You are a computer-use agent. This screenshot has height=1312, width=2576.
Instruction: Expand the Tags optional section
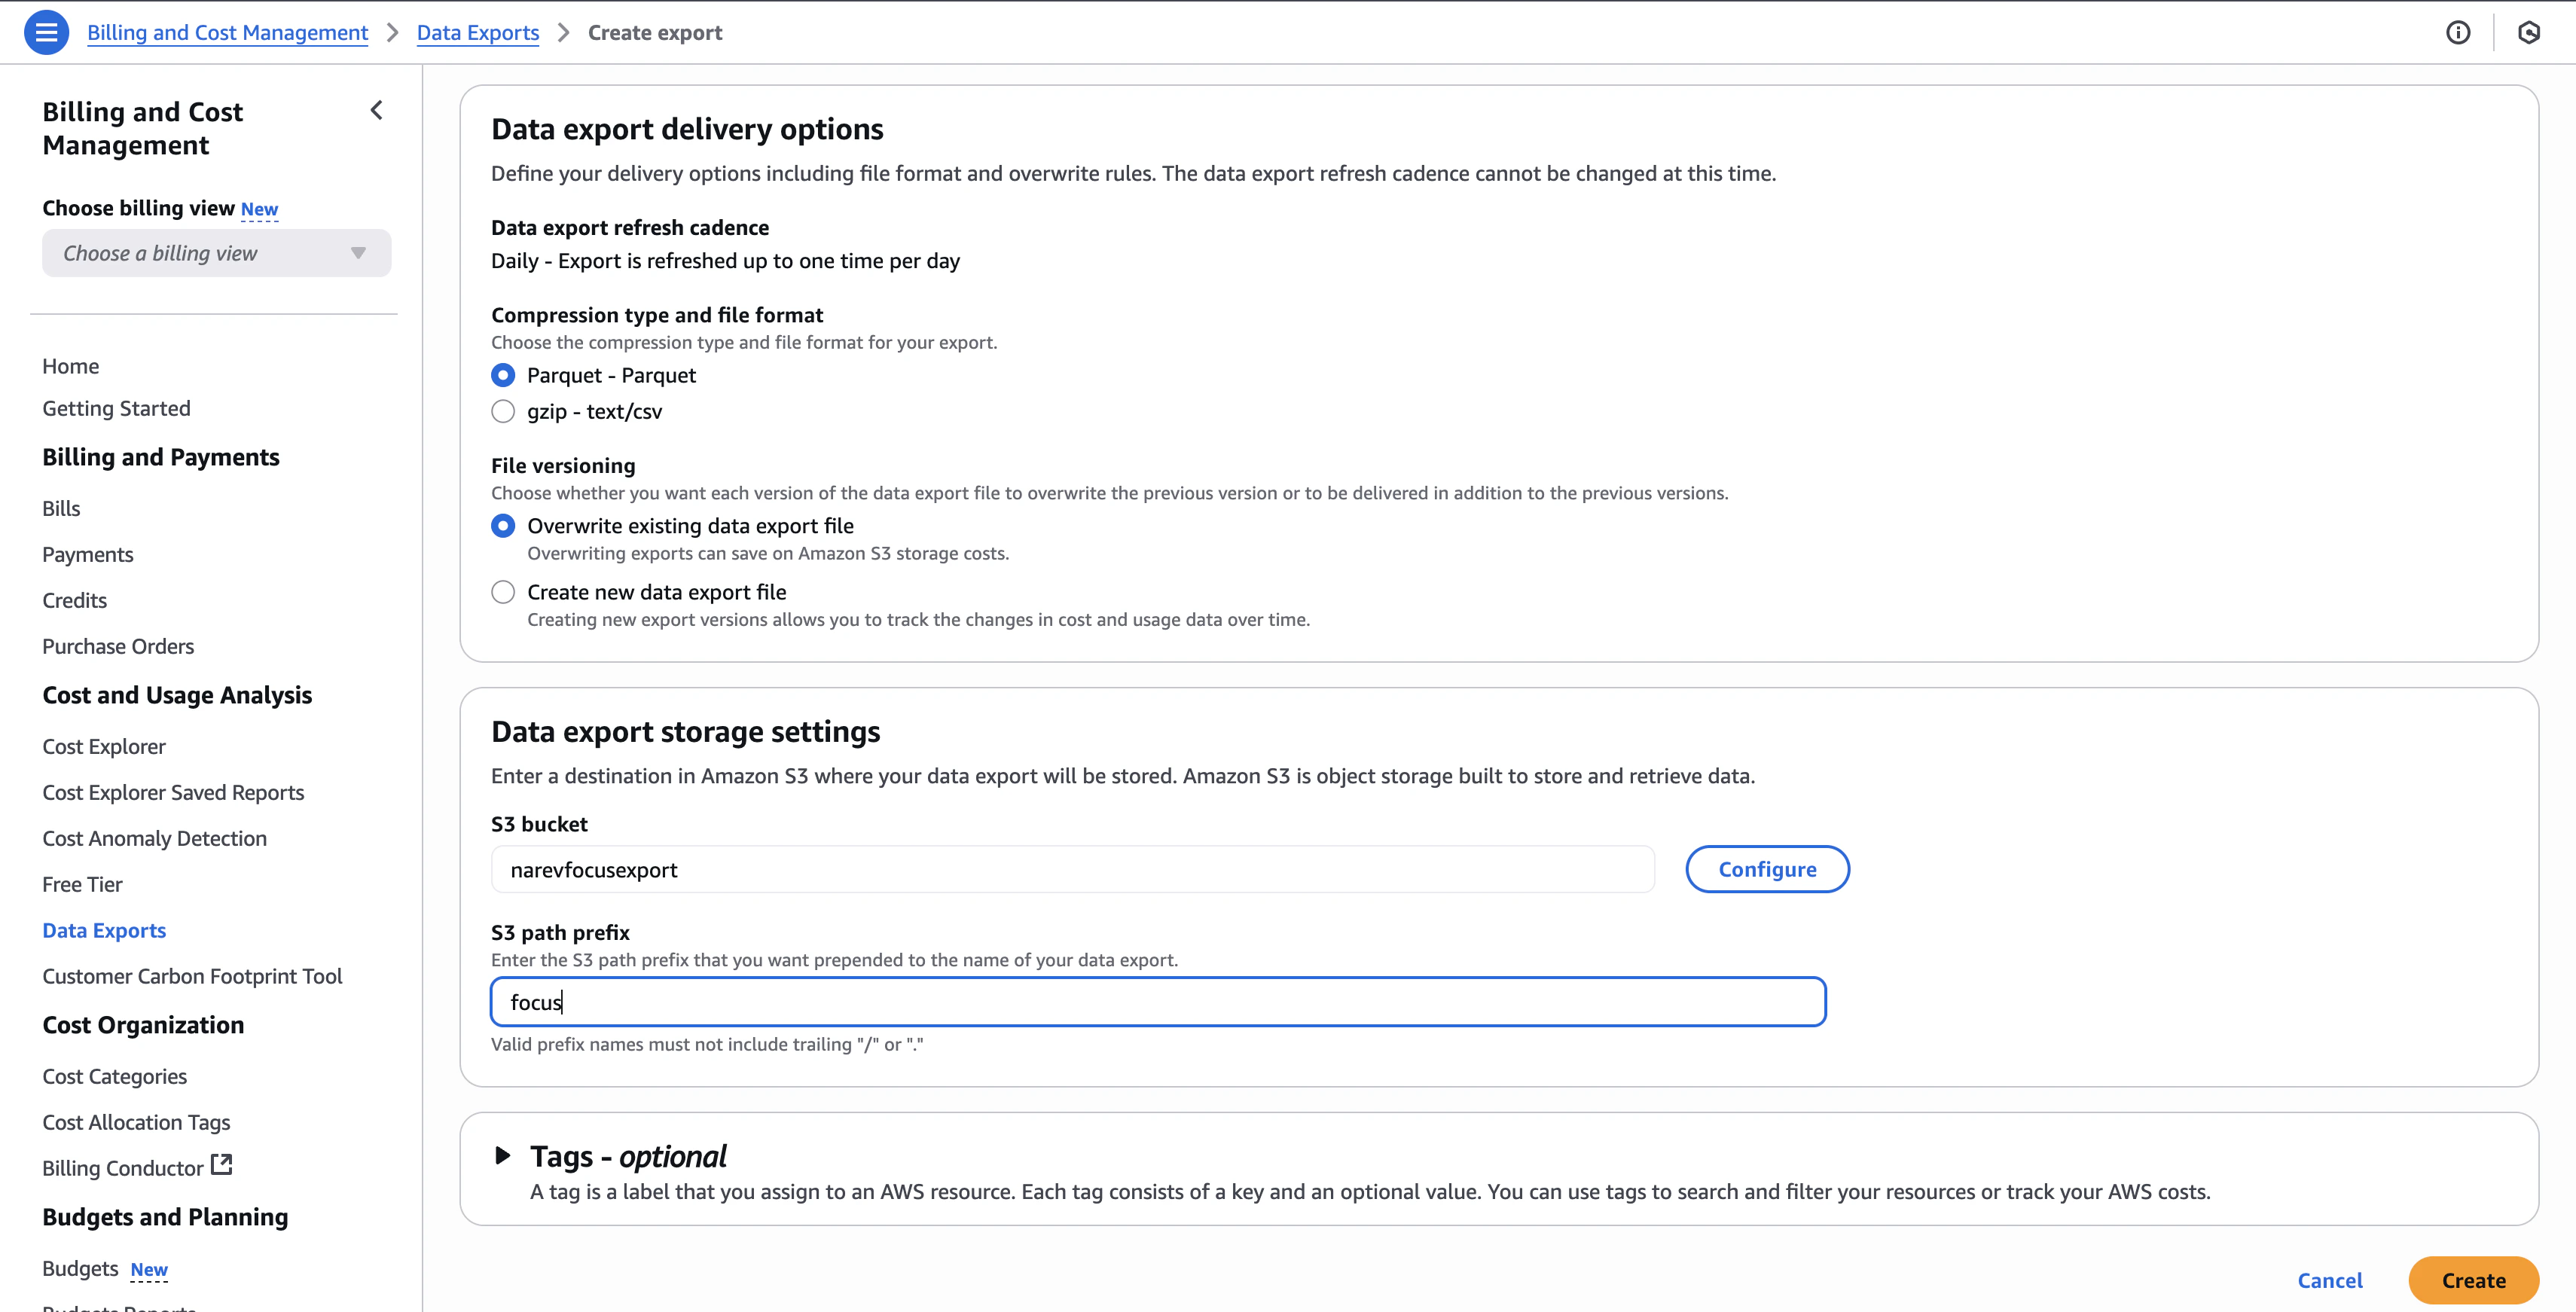(x=505, y=1156)
